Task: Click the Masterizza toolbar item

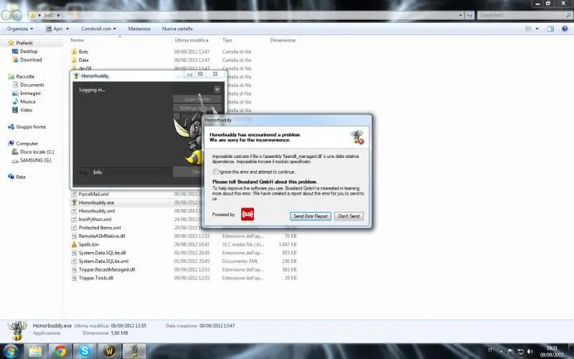Action: click(139, 29)
